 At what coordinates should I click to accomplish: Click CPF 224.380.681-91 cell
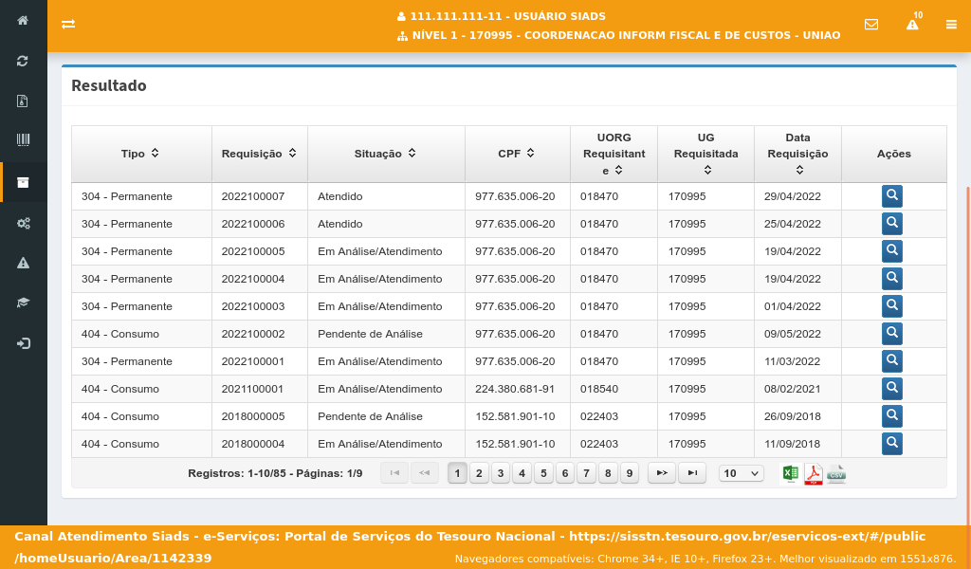(x=518, y=389)
